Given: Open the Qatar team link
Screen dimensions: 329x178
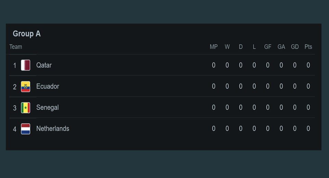Looking at the screenshot, I should pos(44,65).
